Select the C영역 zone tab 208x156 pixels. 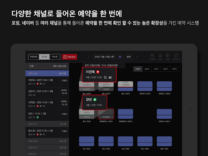pyautogui.click(x=156, y=69)
